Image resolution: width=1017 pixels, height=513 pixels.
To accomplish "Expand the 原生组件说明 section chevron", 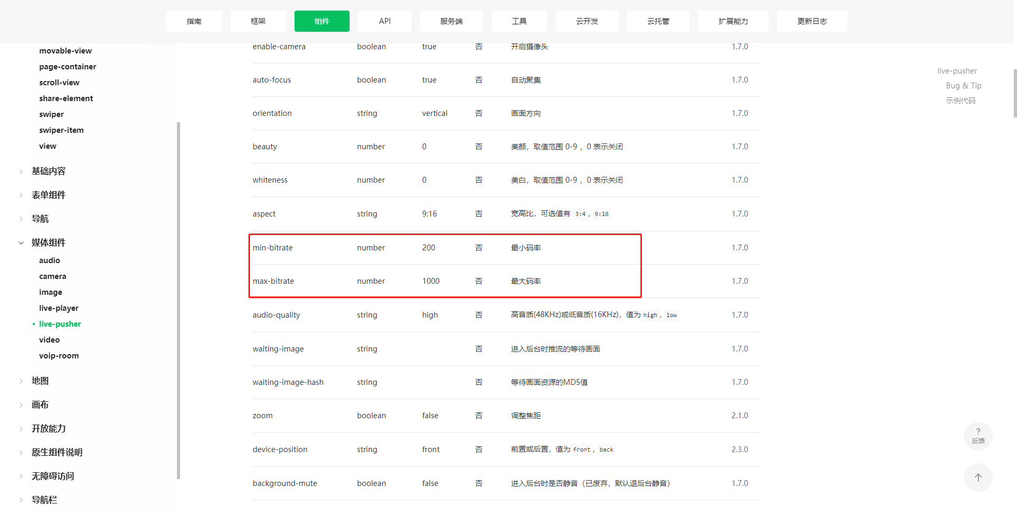I will 21,452.
